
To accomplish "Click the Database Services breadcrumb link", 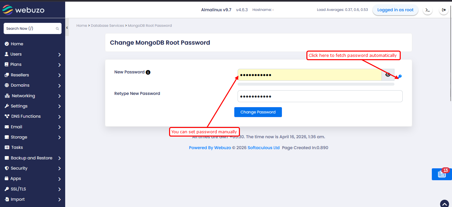I will click(107, 25).
